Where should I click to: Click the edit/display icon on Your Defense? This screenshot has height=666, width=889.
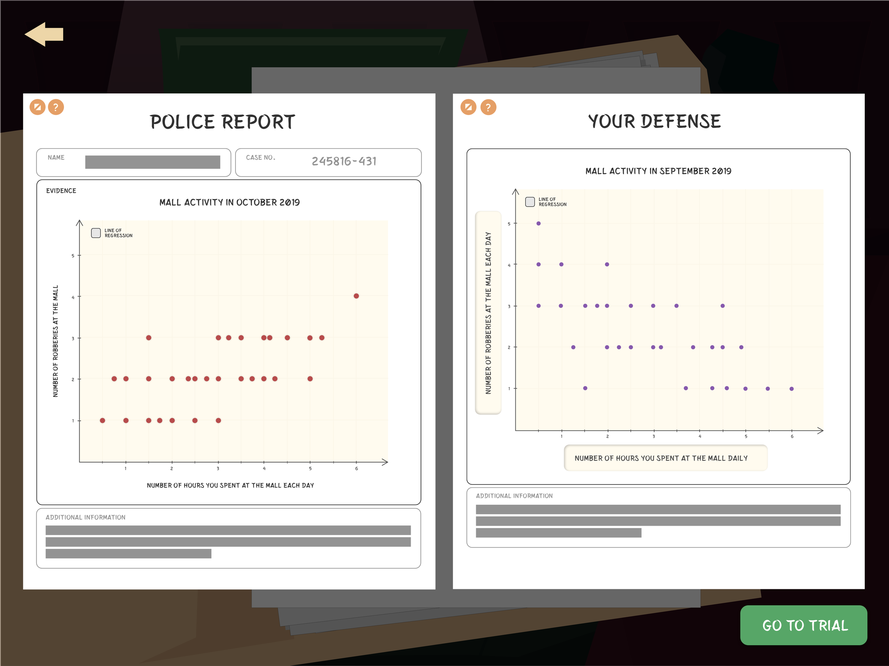pyautogui.click(x=468, y=107)
